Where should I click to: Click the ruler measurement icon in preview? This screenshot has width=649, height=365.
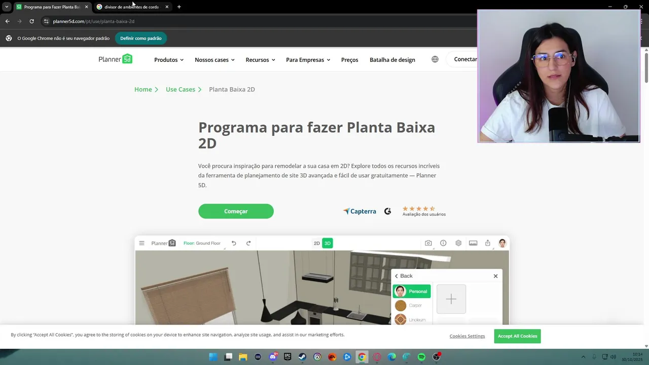[473, 243]
